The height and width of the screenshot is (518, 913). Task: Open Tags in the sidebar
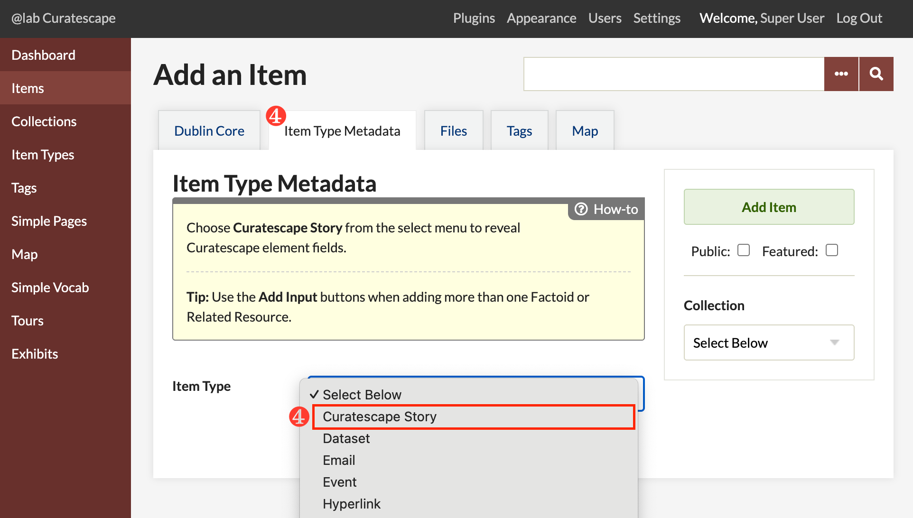[65, 188]
